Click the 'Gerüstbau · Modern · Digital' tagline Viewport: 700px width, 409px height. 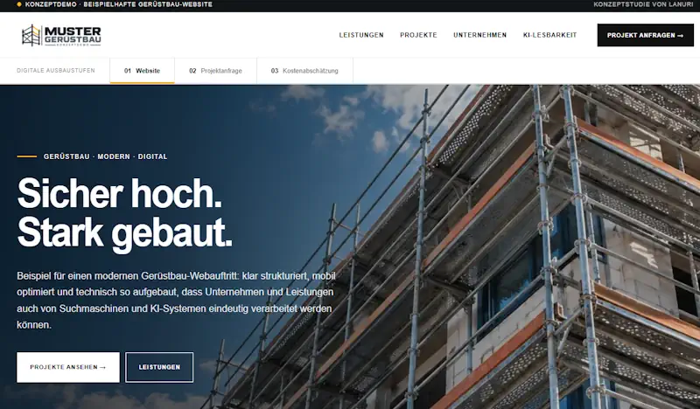tap(105, 156)
